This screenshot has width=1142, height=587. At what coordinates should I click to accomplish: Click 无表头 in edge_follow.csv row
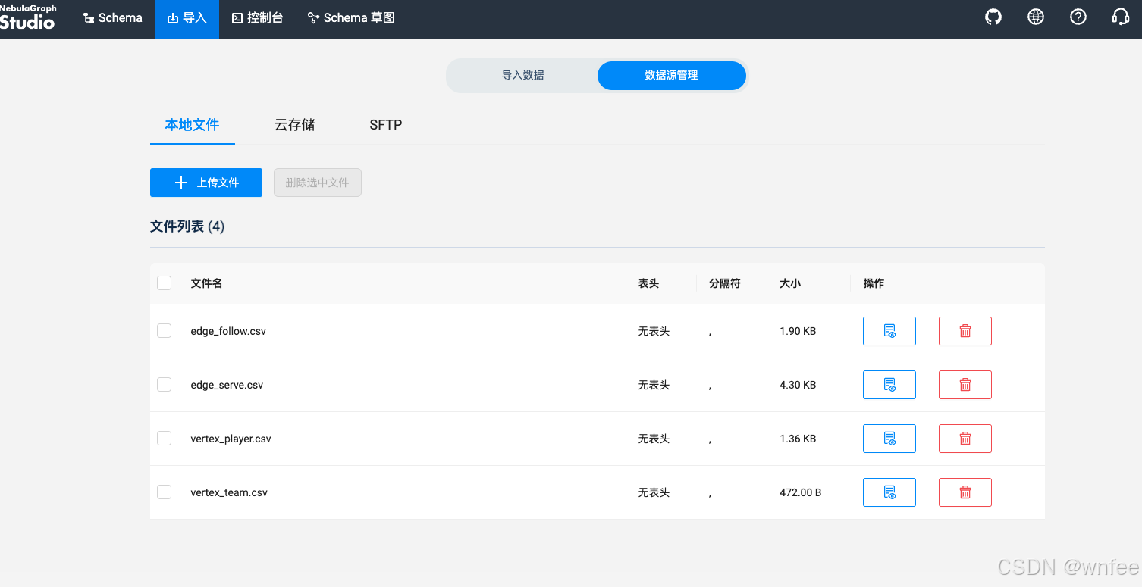click(x=654, y=331)
